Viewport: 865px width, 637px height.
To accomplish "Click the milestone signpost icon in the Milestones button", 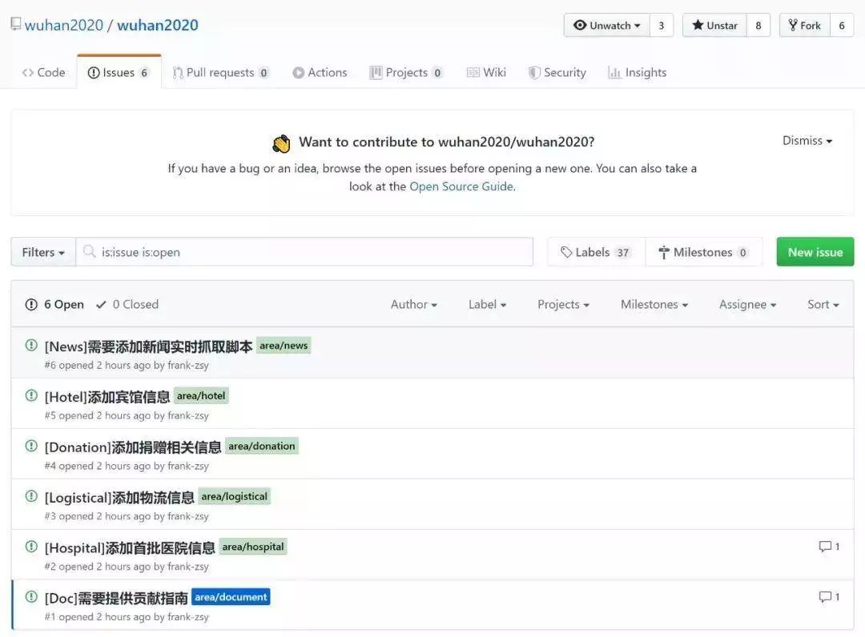I will [664, 251].
